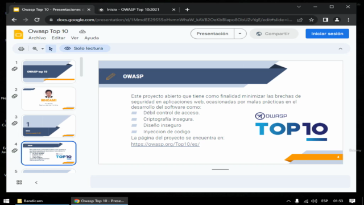Select slide 1 thumbnail OWASP top 10

click(x=49, y=71)
